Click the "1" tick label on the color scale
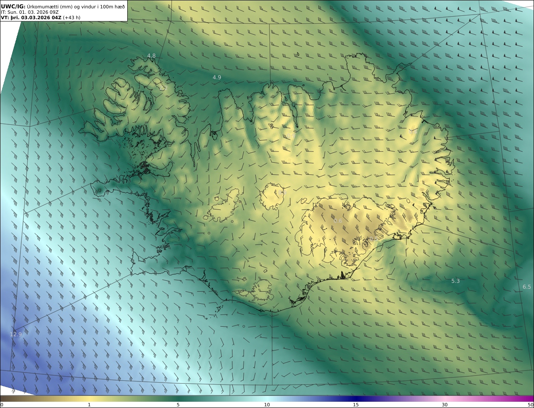This screenshot has width=534, height=408. (x=89, y=405)
